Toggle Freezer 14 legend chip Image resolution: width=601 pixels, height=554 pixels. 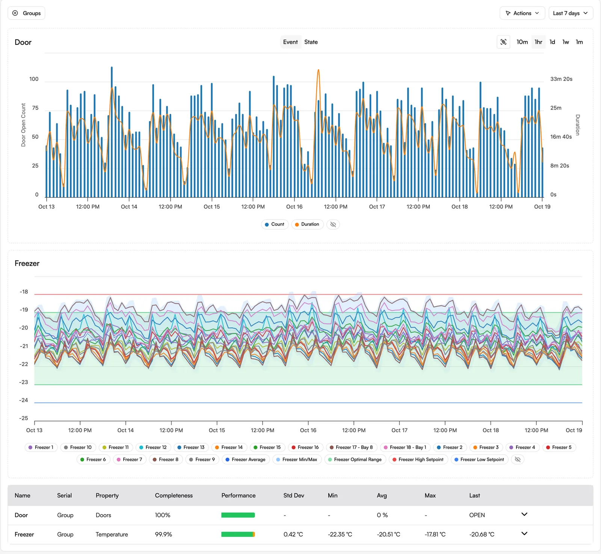[x=229, y=447]
